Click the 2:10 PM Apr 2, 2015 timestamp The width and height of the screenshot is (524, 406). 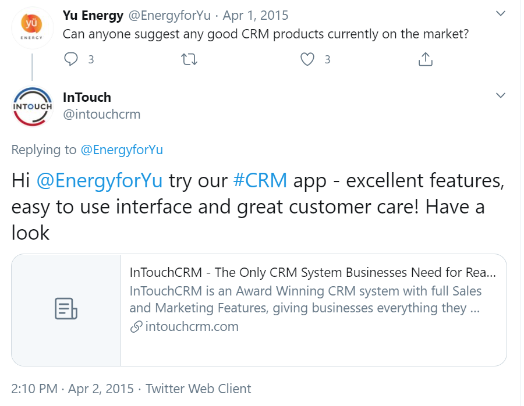72,389
